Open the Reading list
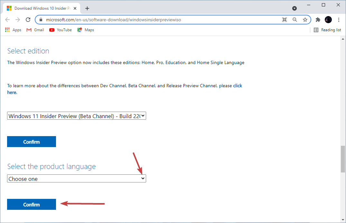346x223 pixels. [x=327, y=30]
